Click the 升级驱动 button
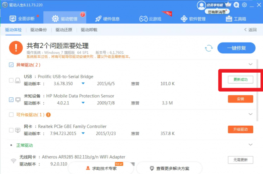This screenshot has height=174, width=263. point(240,130)
